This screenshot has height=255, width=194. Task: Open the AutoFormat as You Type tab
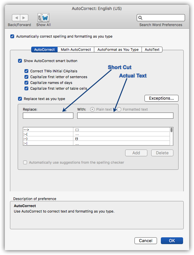pyautogui.click(x=118, y=50)
